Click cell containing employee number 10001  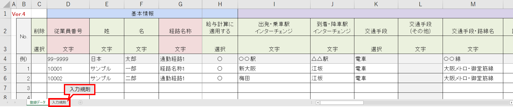[68, 69]
